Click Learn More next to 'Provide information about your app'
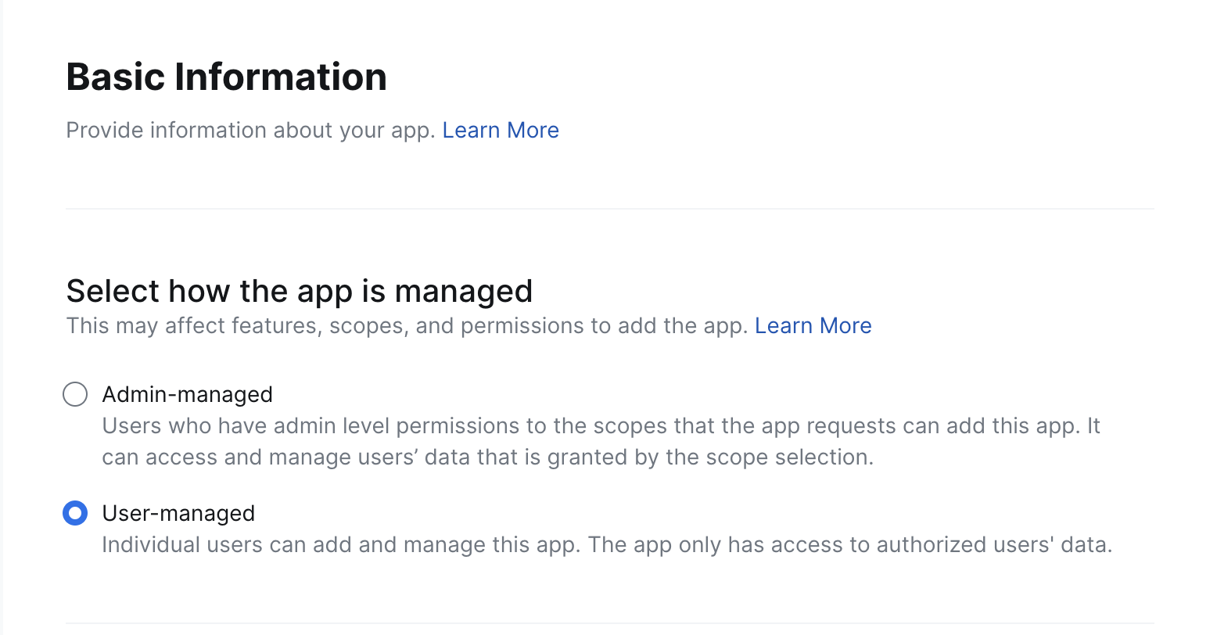The width and height of the screenshot is (1217, 635). pos(501,130)
